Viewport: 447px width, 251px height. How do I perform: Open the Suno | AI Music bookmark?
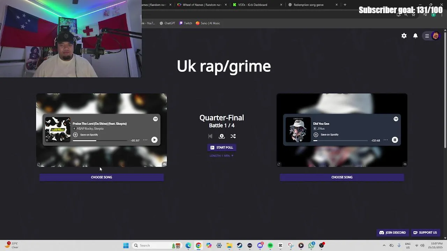(208, 23)
